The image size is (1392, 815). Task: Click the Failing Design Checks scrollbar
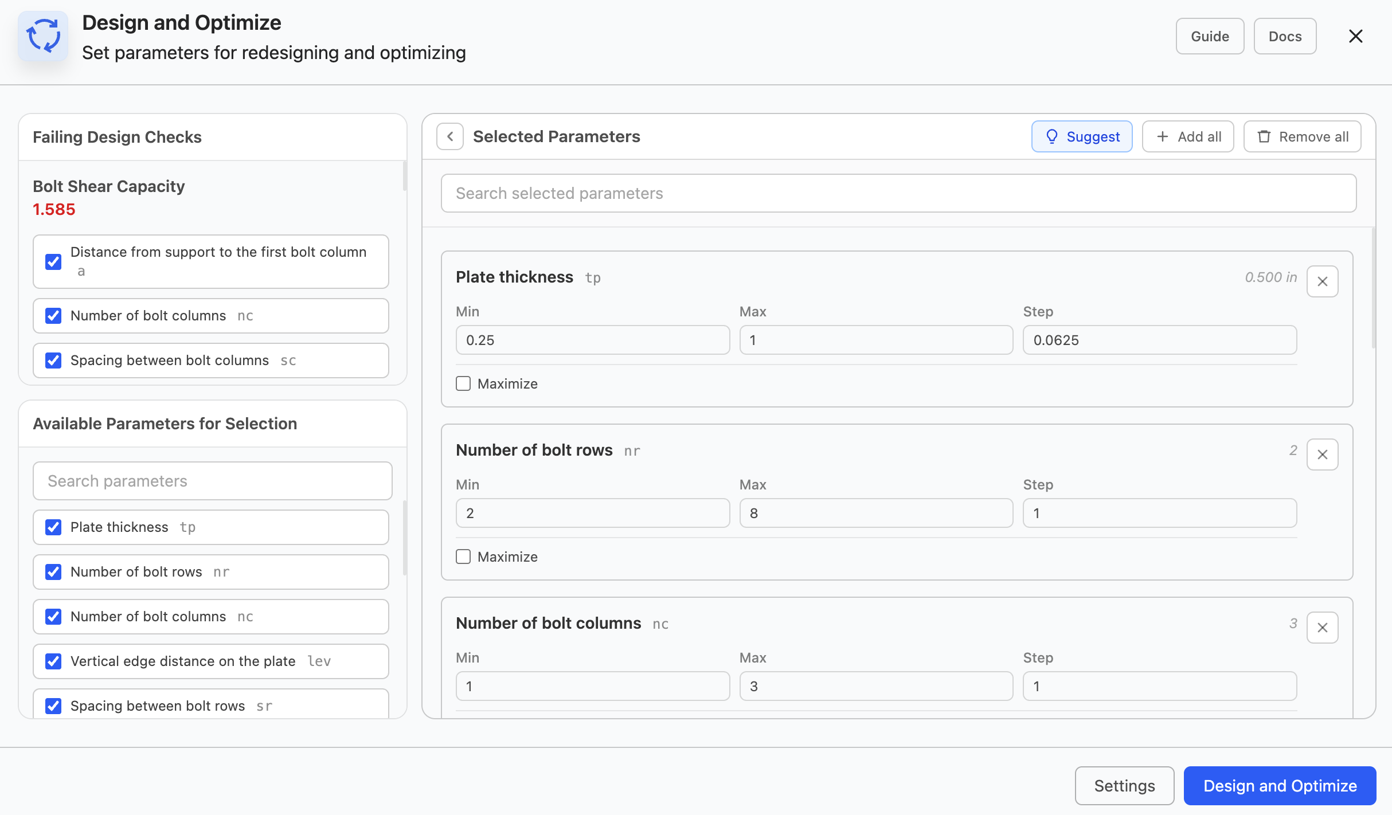(x=405, y=176)
